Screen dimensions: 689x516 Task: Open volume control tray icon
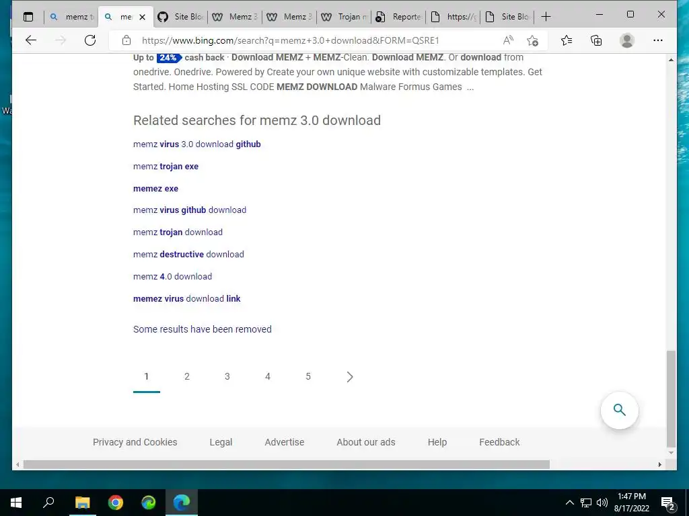click(x=602, y=503)
